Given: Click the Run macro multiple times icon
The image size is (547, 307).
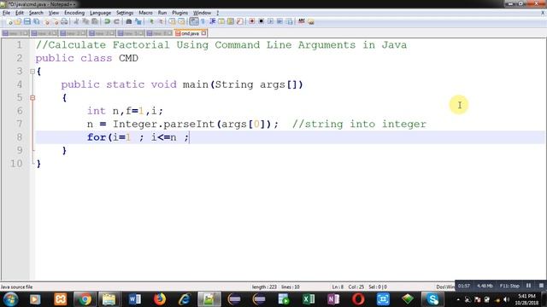Looking at the screenshot, I should [x=279, y=21].
